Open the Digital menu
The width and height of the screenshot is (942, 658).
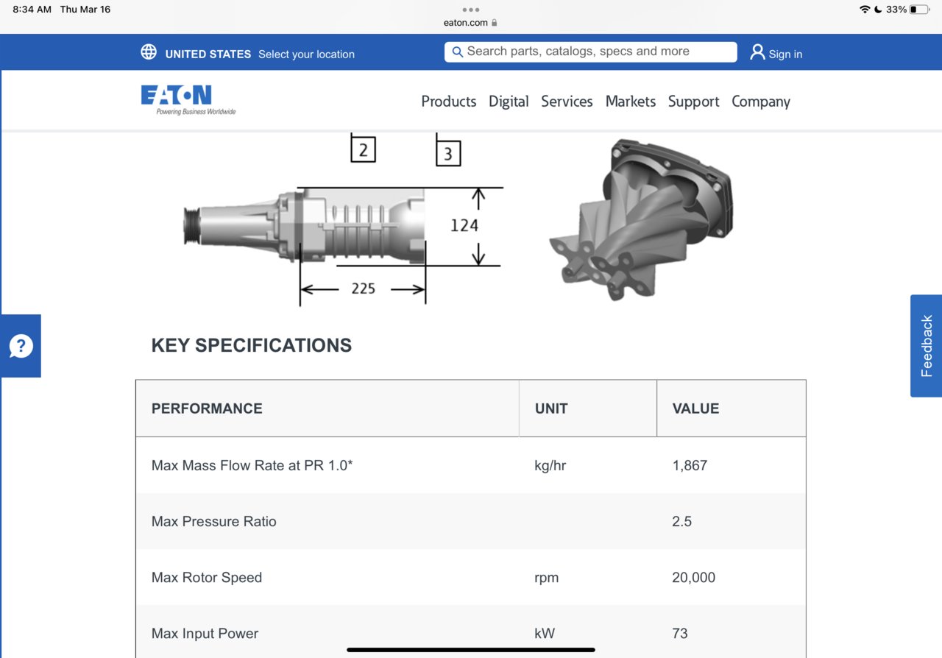[x=509, y=102]
